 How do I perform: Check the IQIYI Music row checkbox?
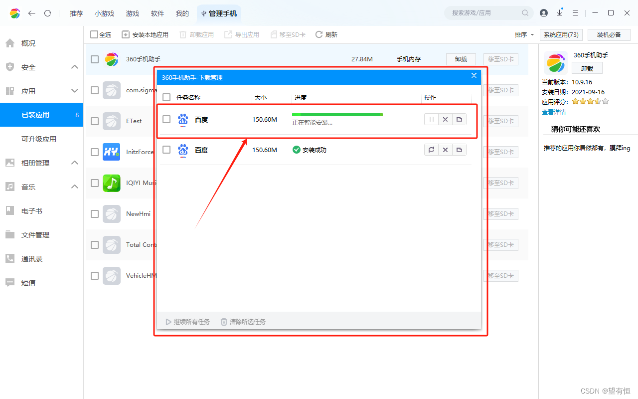click(x=95, y=183)
